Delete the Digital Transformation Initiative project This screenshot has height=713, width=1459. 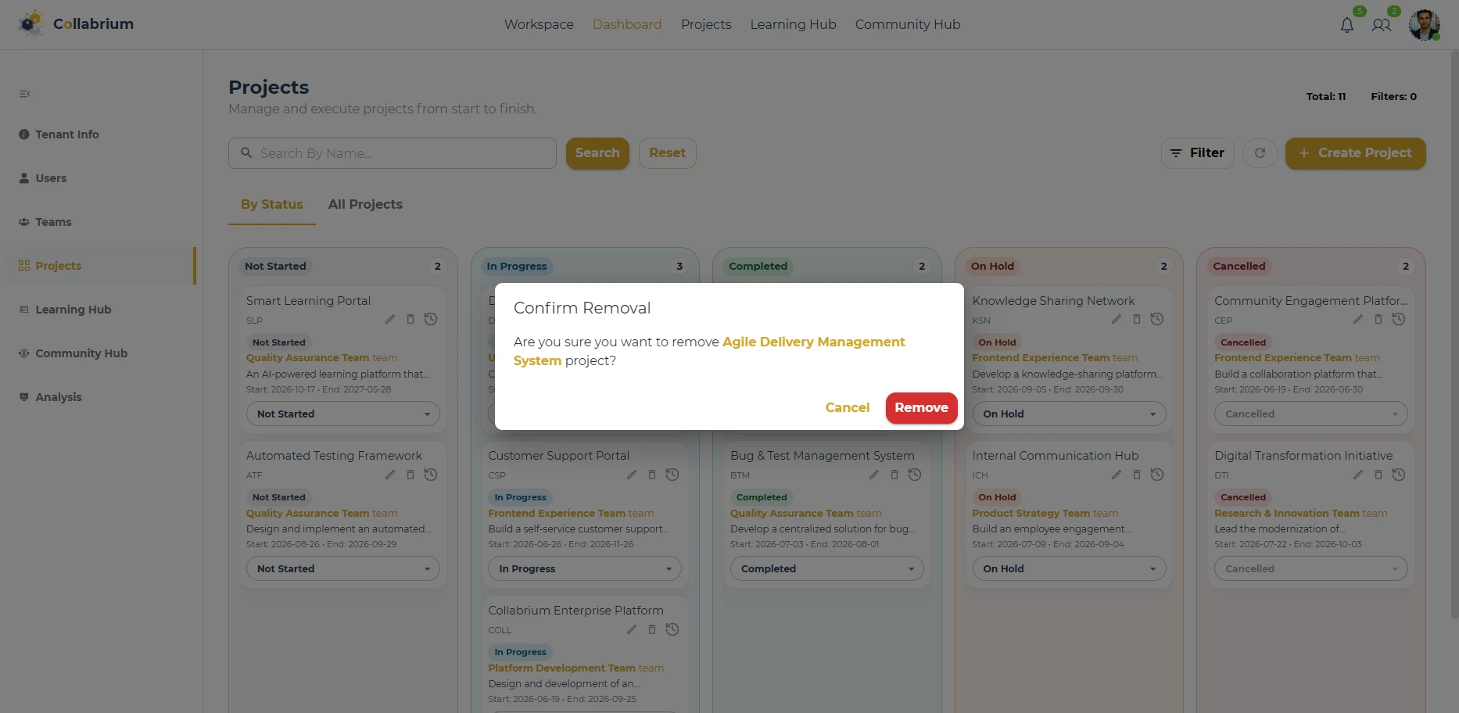[1378, 475]
